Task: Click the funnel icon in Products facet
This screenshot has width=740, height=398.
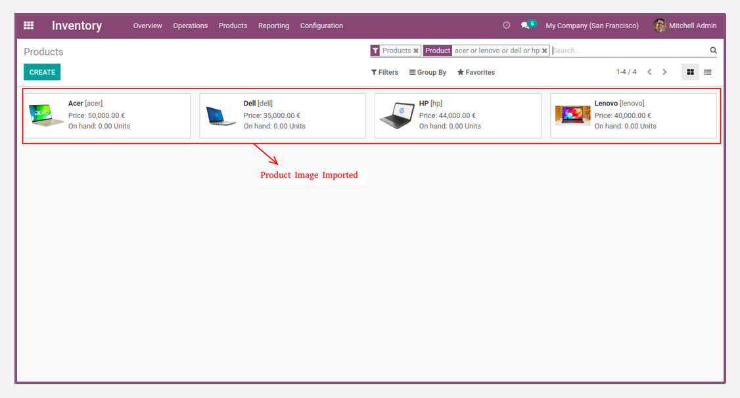Action: tap(375, 51)
